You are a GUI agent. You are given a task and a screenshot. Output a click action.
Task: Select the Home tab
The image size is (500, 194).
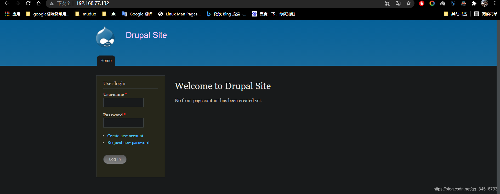tap(106, 60)
